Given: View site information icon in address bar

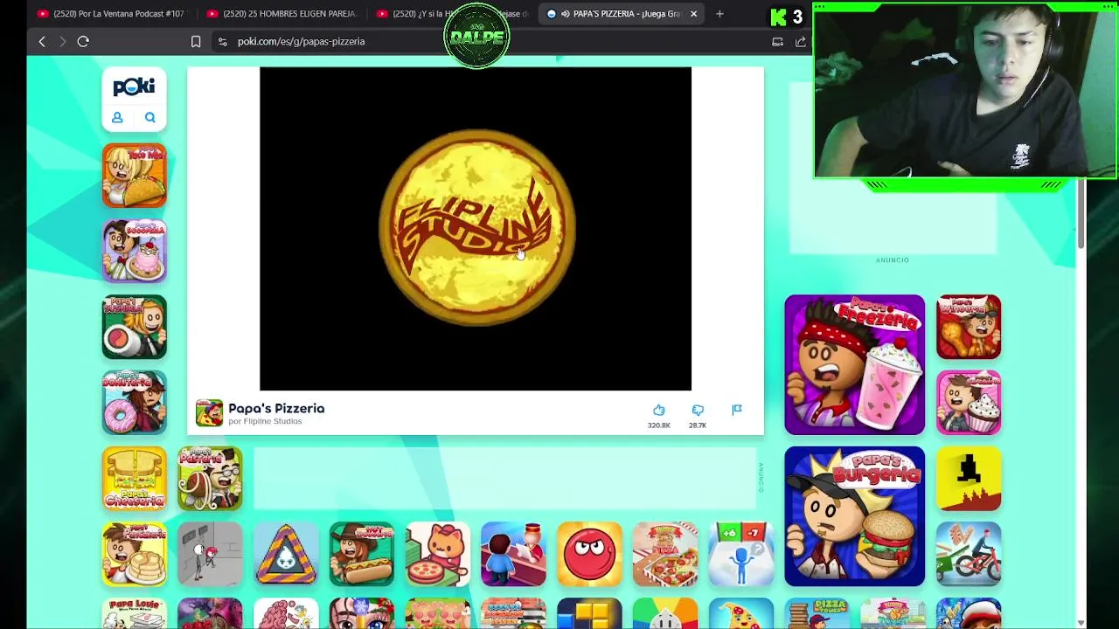Looking at the screenshot, I should tap(223, 41).
